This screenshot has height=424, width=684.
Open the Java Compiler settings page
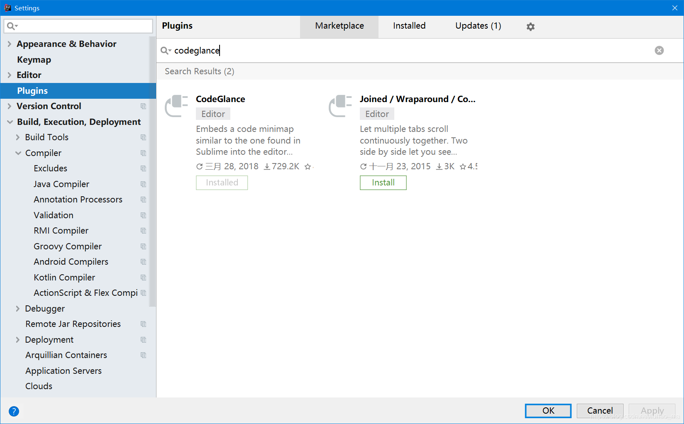click(x=61, y=184)
